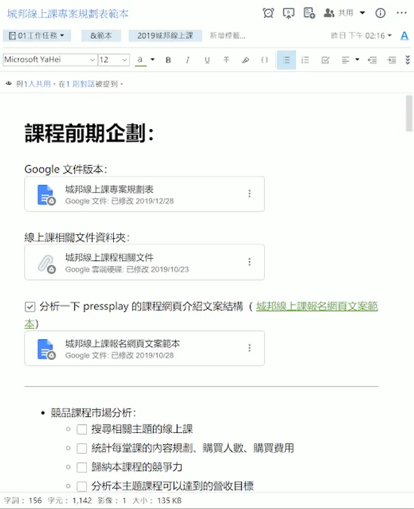414x509 pixels.
Task: Open the 城邦線上課報名網頁文案範本 hyperlink
Action: [x=317, y=307]
